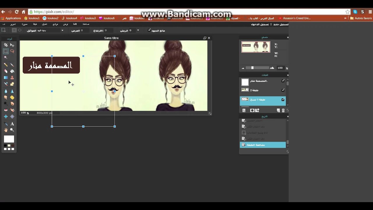Select the Rectangular Marquee tool
This screenshot has width=373, height=210.
(6, 51)
